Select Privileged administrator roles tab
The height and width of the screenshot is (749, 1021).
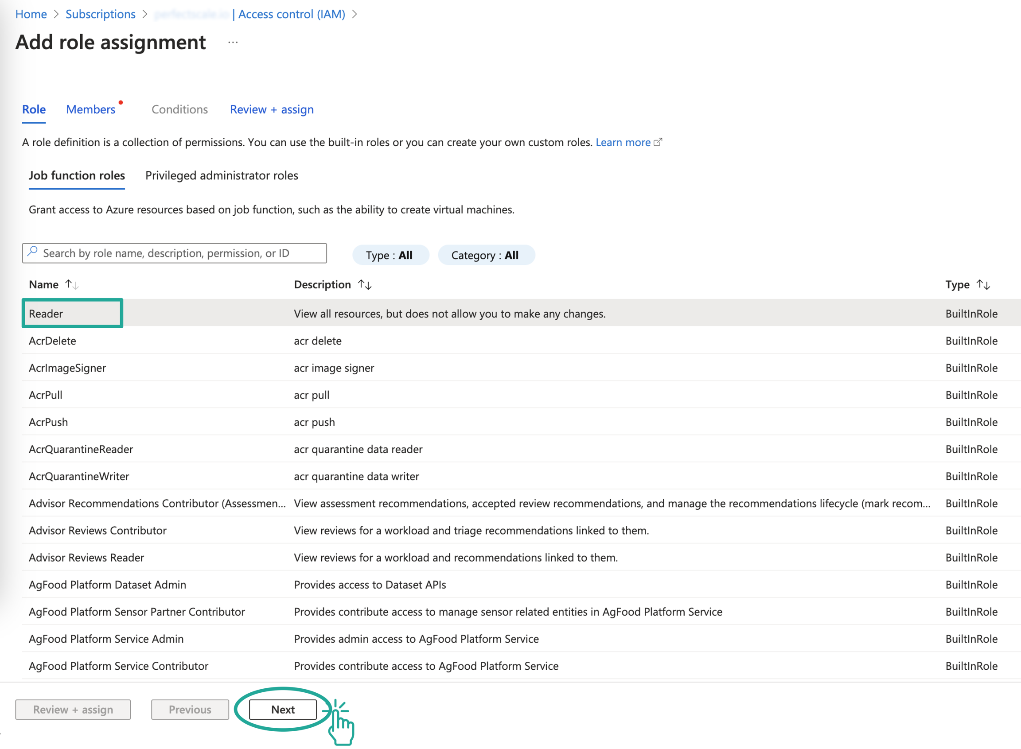[x=221, y=175]
